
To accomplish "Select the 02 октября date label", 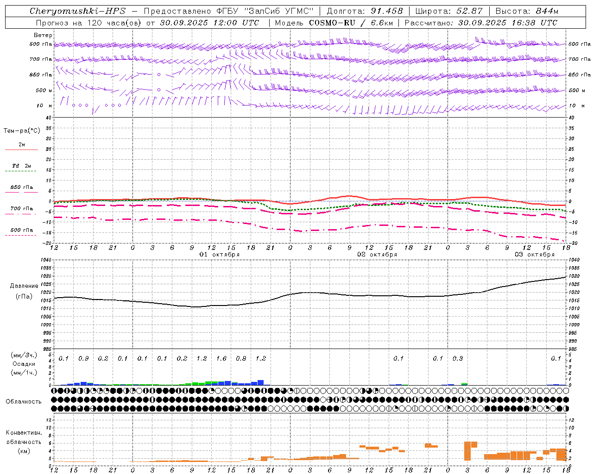I will click(x=377, y=255).
